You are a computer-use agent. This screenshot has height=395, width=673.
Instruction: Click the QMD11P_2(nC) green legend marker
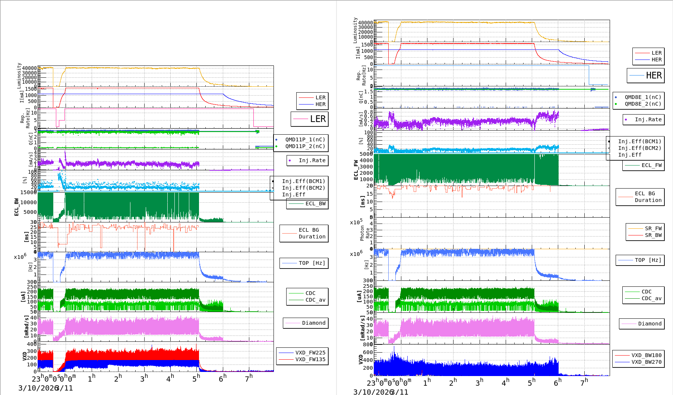click(276, 147)
